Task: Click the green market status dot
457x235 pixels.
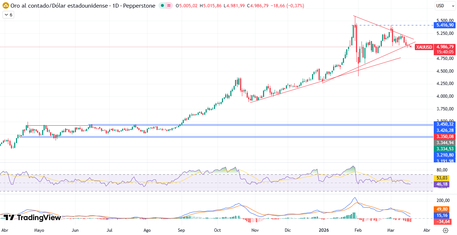Action: click(162, 6)
